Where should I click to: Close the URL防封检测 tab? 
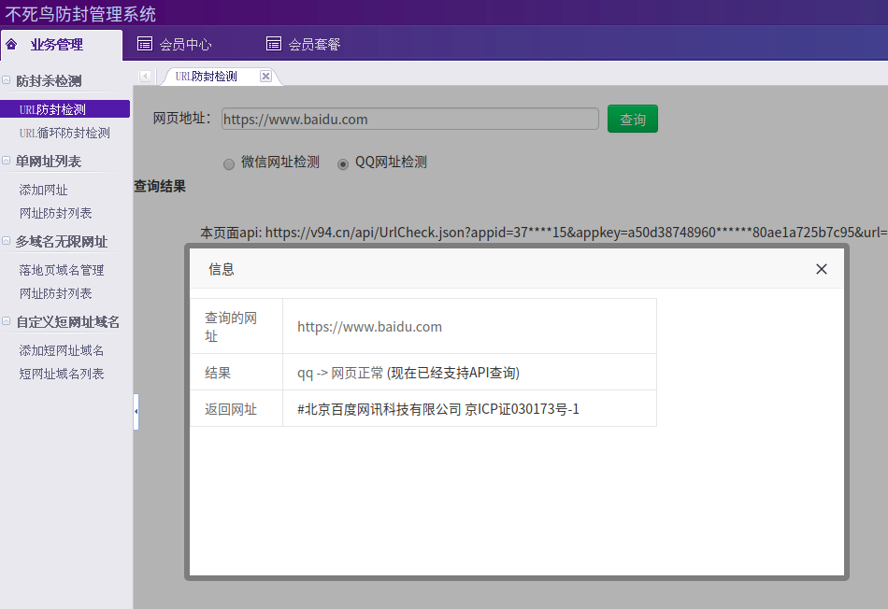(x=265, y=76)
